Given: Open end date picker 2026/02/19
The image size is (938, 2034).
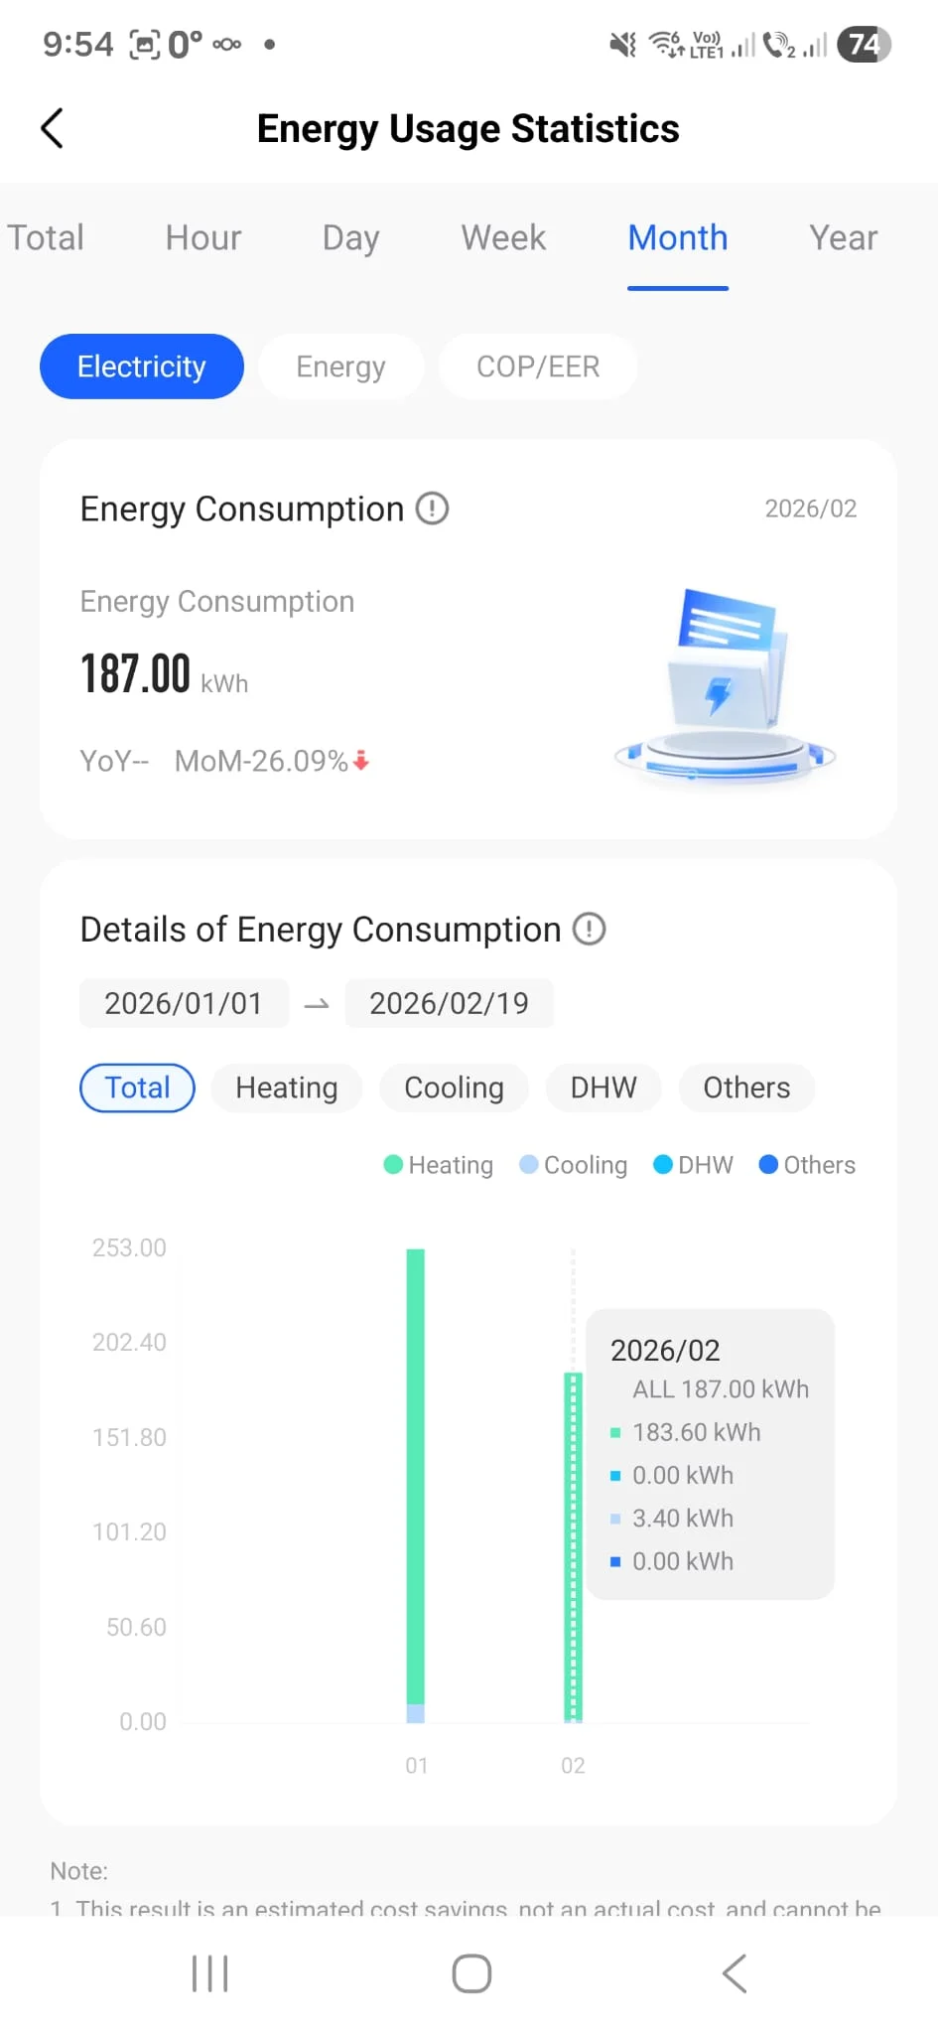Looking at the screenshot, I should click(449, 1003).
